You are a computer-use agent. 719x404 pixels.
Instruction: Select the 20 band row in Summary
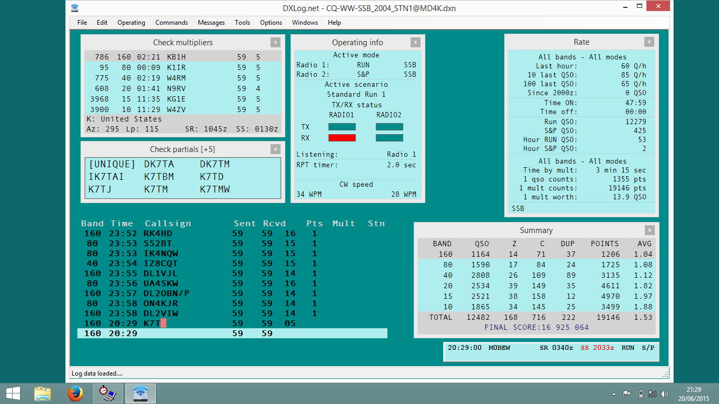(536, 286)
